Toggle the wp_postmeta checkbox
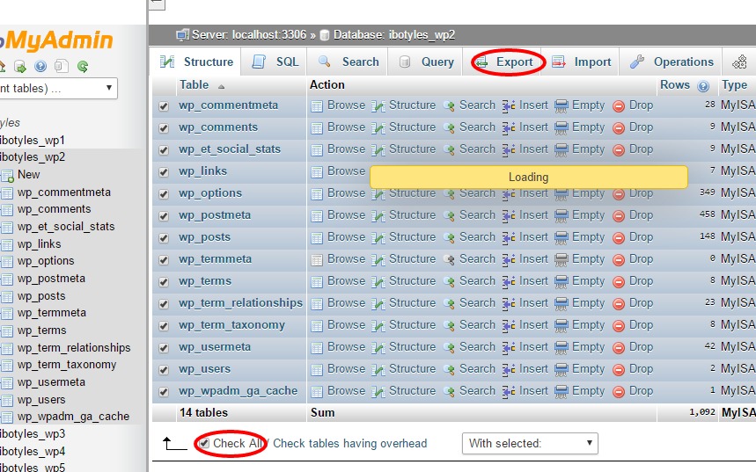This screenshot has height=472, width=756. [164, 216]
